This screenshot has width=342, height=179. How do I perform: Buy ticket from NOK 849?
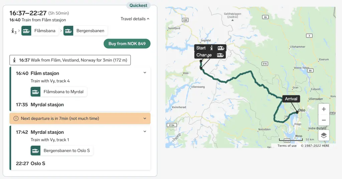tap(127, 44)
